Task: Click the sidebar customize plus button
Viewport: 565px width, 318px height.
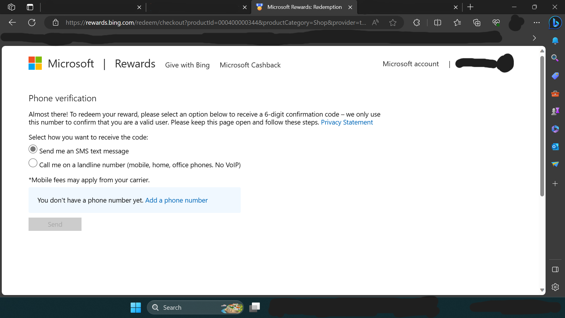Action: [x=555, y=184]
